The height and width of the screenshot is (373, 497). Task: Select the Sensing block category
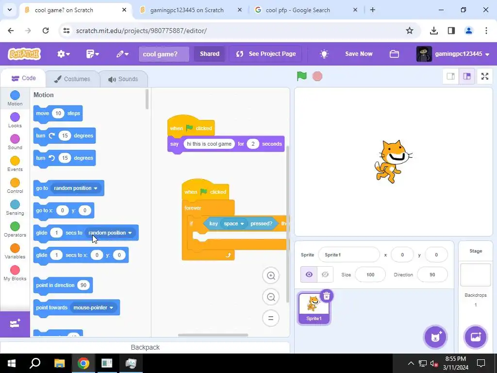pyautogui.click(x=15, y=208)
